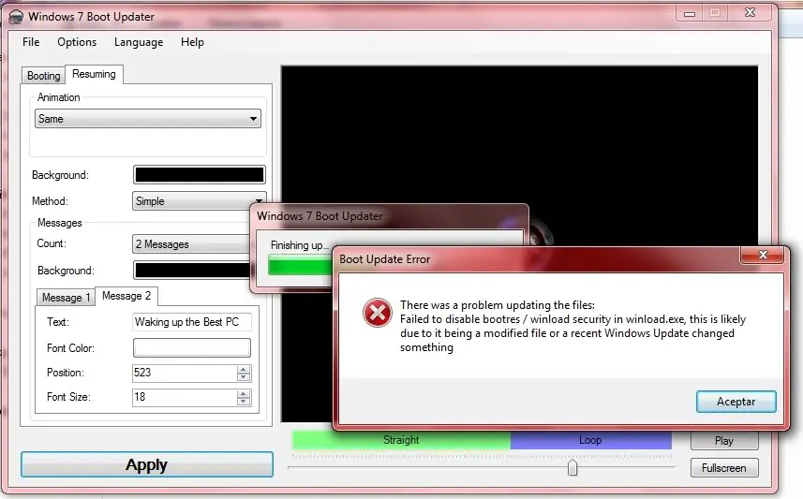The height and width of the screenshot is (499, 803).
Task: Click the red error icon in the Boot Update Error dialog
Action: click(x=378, y=313)
